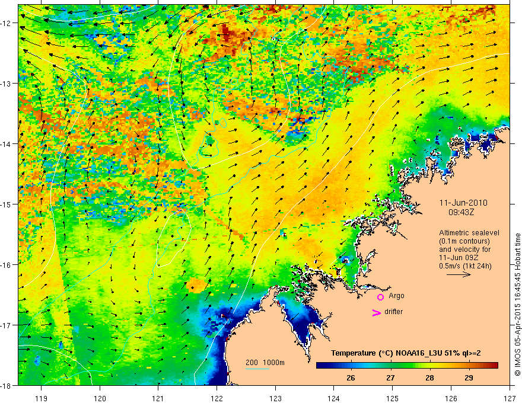Click the longitude axis label '126'
Viewport: 522px width, 403px height.
[451, 398]
